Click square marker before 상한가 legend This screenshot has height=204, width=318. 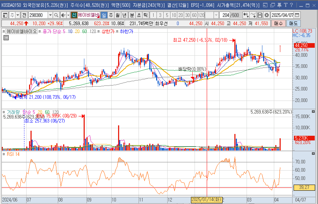[x=99, y=32]
